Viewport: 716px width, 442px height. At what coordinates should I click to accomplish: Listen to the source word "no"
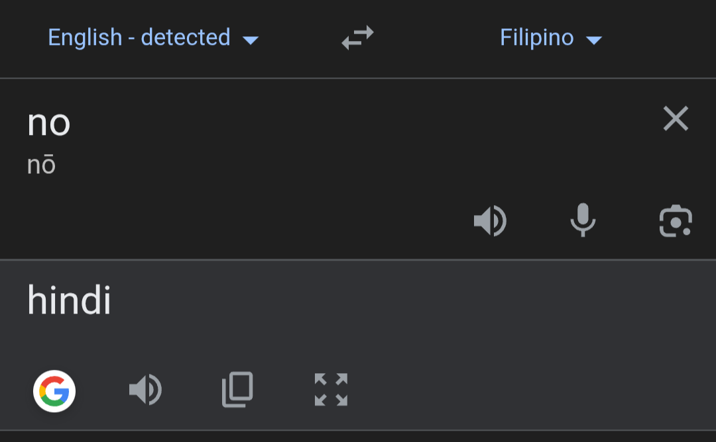[x=491, y=221]
